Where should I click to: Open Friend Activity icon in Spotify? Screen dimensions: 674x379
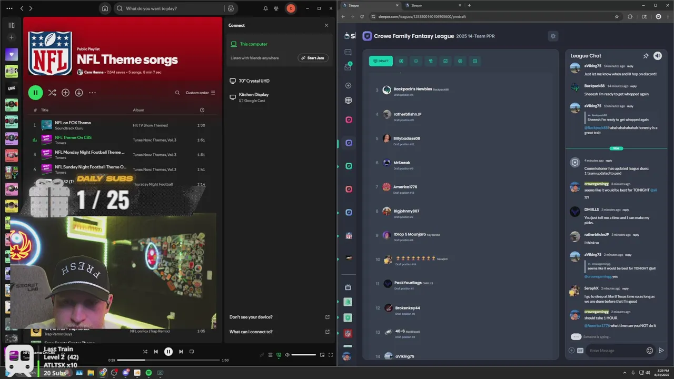click(276, 8)
